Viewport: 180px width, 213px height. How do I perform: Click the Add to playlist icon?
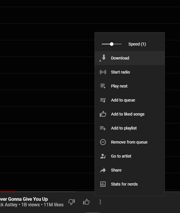(103, 128)
